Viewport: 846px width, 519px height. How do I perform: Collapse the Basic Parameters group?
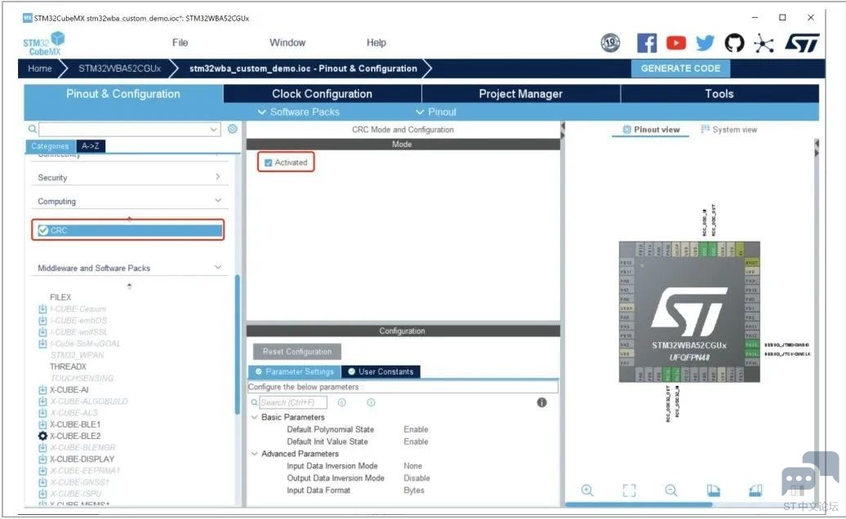coord(255,417)
